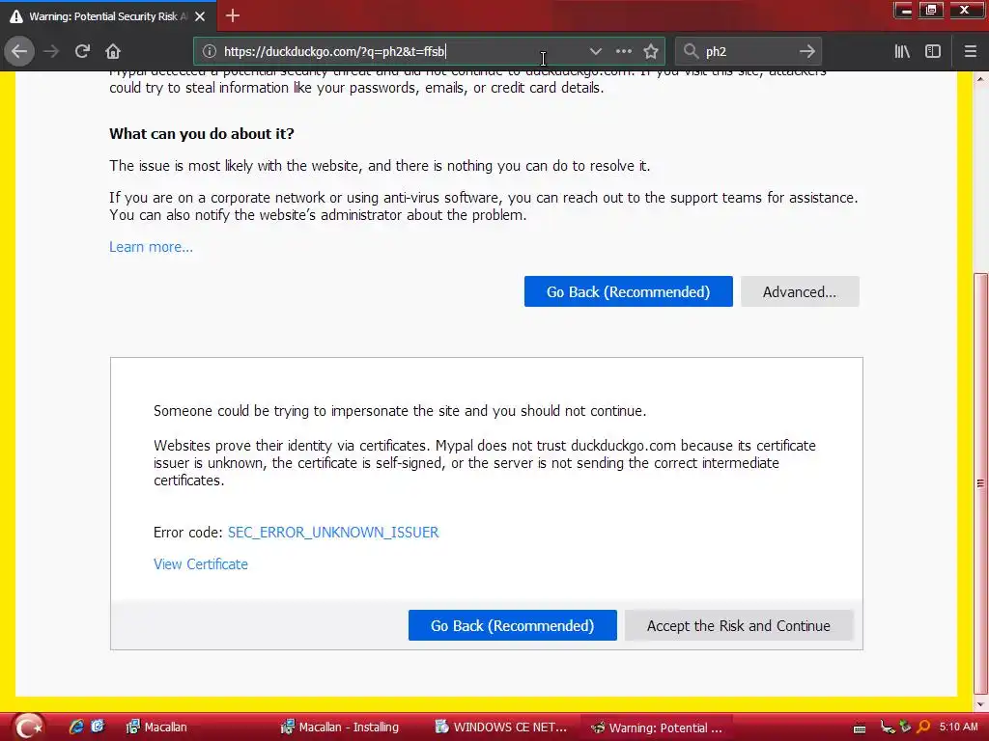
Task: Open the View Certificate link
Action: (201, 564)
